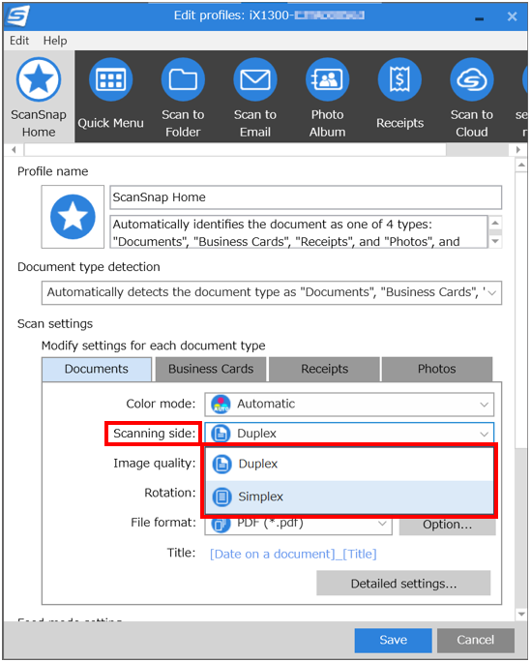Open the Help menu
Image resolution: width=531 pixels, height=662 pixels.
click(x=55, y=41)
